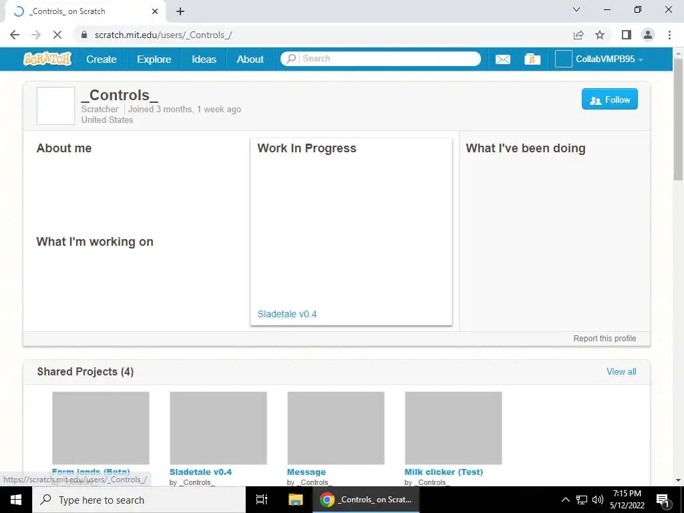
Task: Open File Explorer from the taskbar
Action: pyautogui.click(x=295, y=500)
